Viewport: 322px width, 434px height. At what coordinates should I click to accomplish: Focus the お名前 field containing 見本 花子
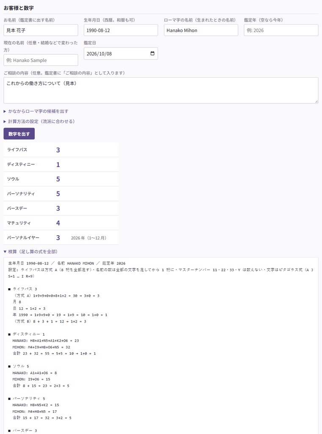41,30
